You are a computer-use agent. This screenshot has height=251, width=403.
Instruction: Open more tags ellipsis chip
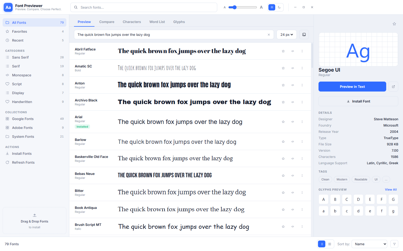coord(386,179)
